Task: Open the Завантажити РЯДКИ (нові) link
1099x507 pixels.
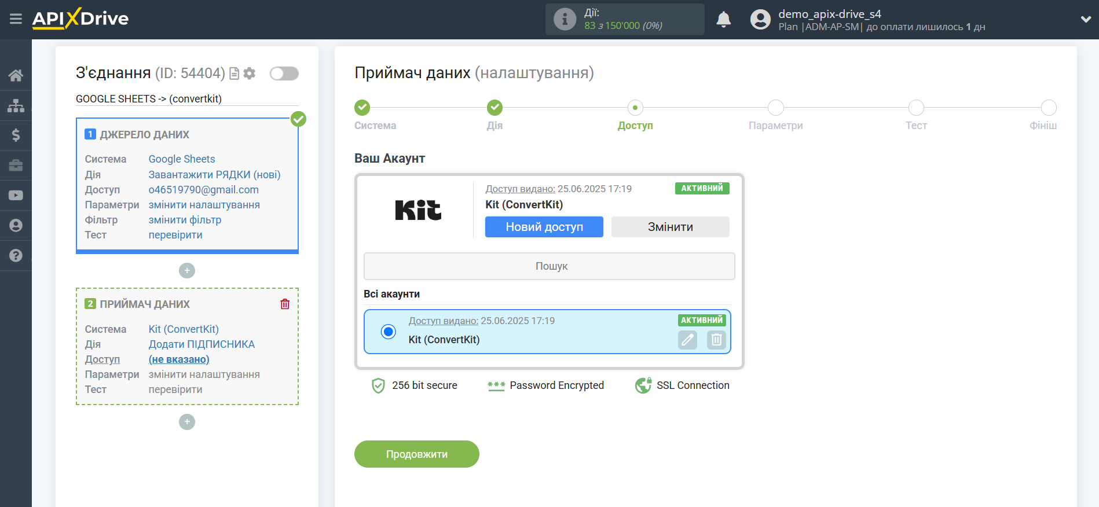Action: coord(215,175)
